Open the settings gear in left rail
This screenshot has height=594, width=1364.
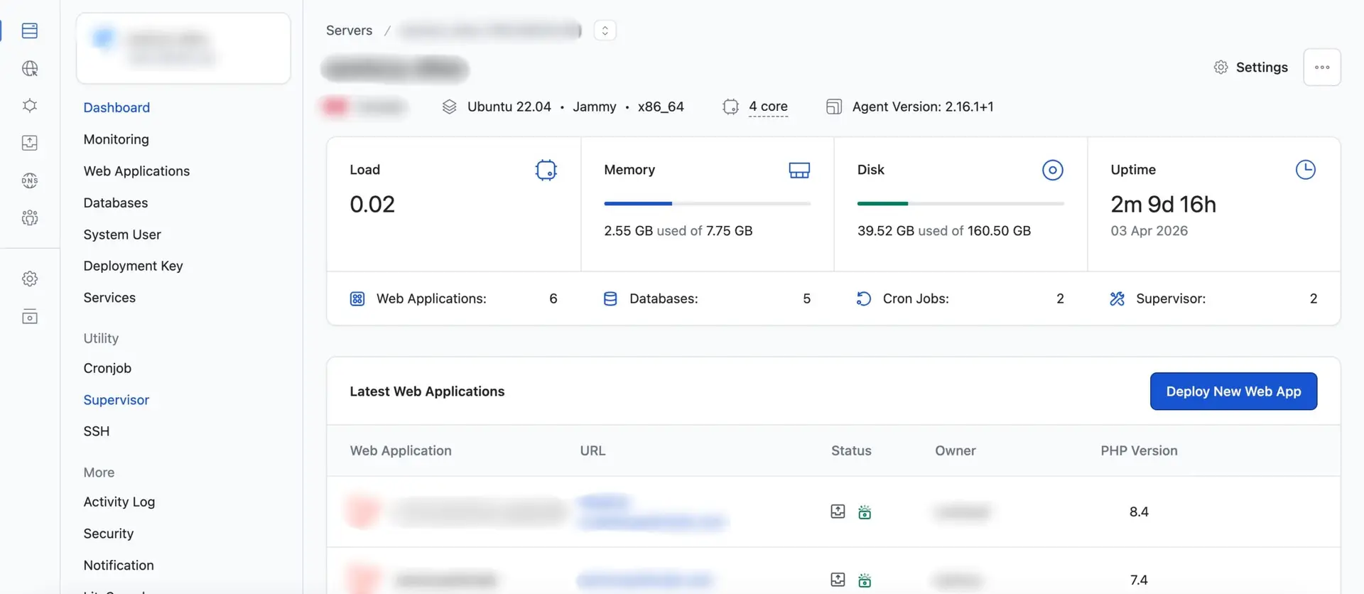point(30,279)
